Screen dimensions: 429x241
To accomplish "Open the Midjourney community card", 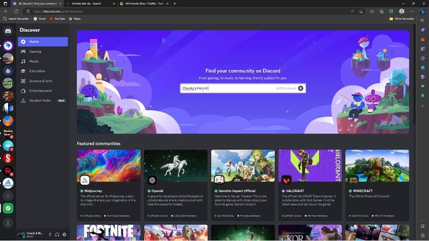I will (109, 185).
